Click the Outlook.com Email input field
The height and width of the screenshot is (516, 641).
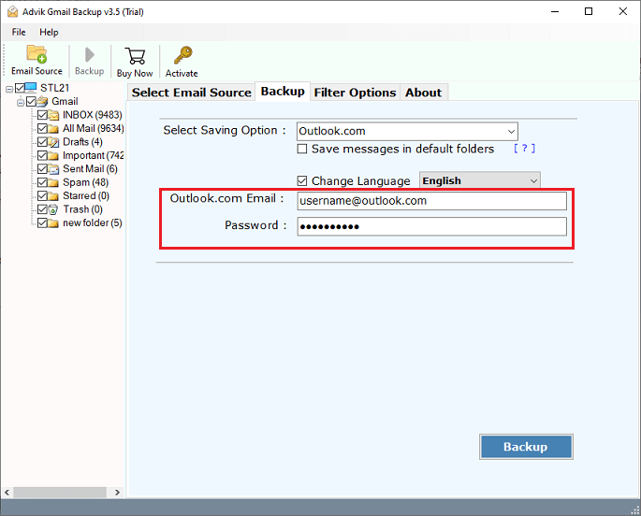coord(431,201)
